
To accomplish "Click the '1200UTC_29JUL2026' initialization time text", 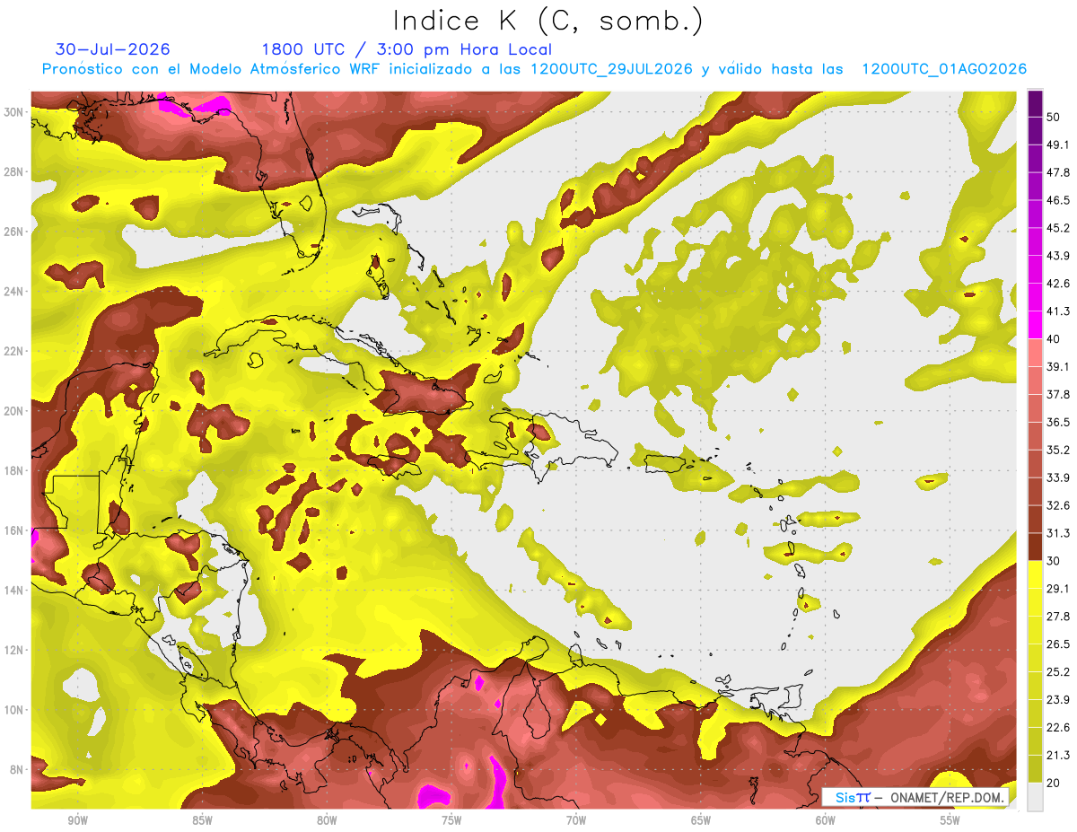I will [x=612, y=70].
